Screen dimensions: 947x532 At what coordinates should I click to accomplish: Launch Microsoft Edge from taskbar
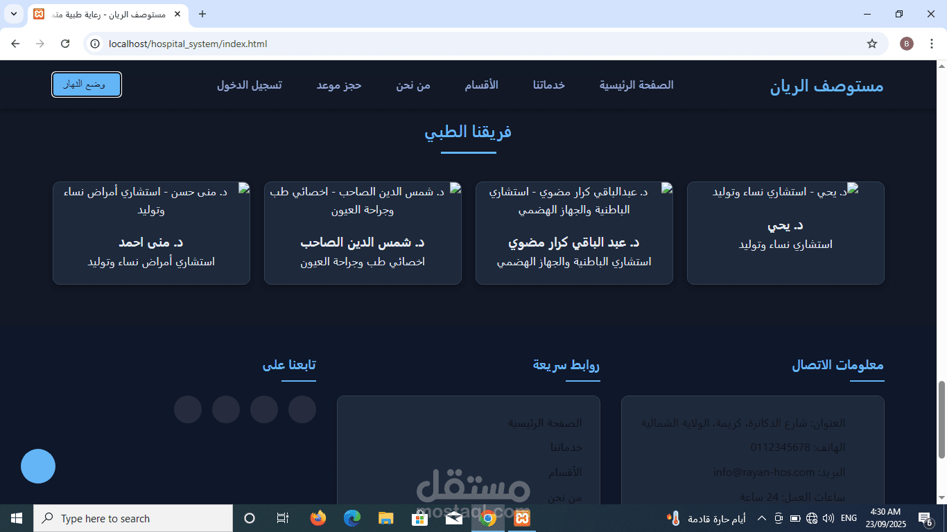click(352, 518)
